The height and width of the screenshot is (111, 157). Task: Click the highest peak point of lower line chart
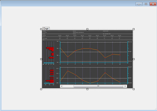point(68,71)
